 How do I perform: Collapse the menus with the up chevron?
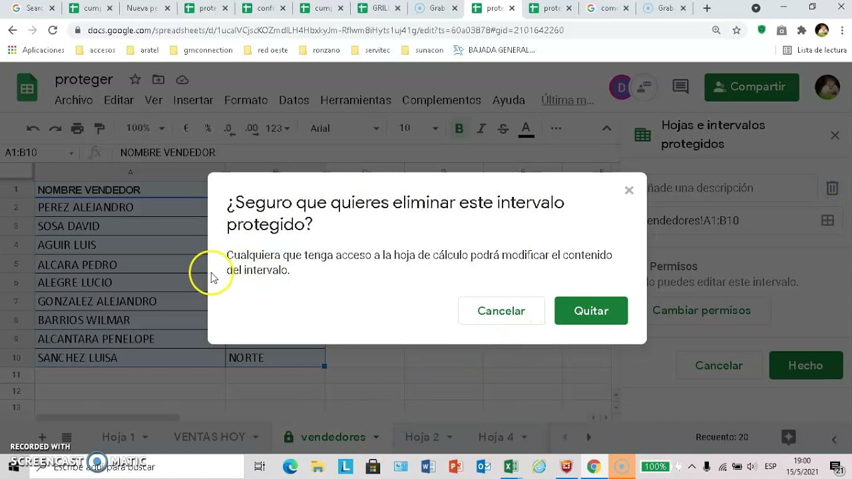pos(606,128)
